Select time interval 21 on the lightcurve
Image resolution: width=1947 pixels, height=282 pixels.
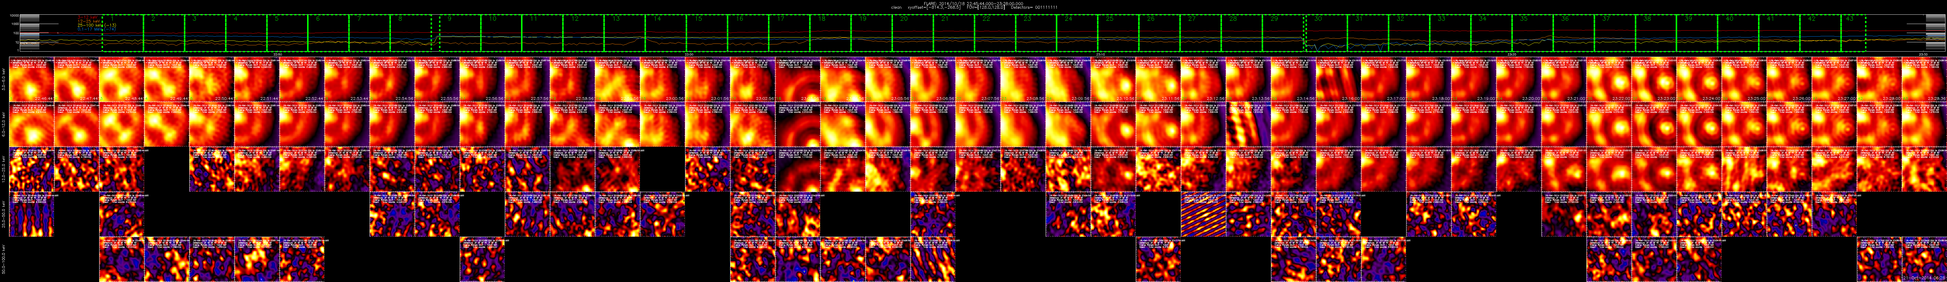click(x=954, y=33)
